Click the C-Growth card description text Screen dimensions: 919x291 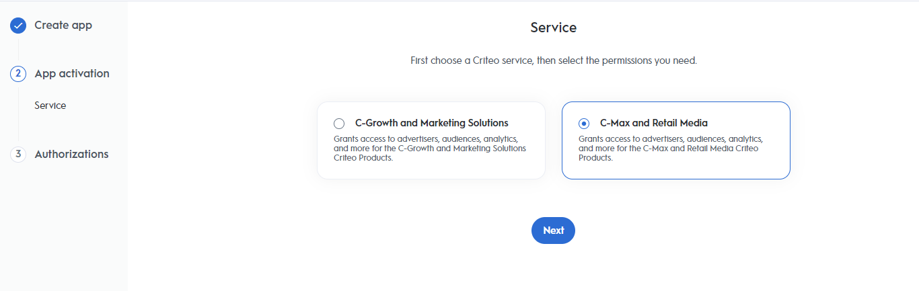[x=430, y=149]
